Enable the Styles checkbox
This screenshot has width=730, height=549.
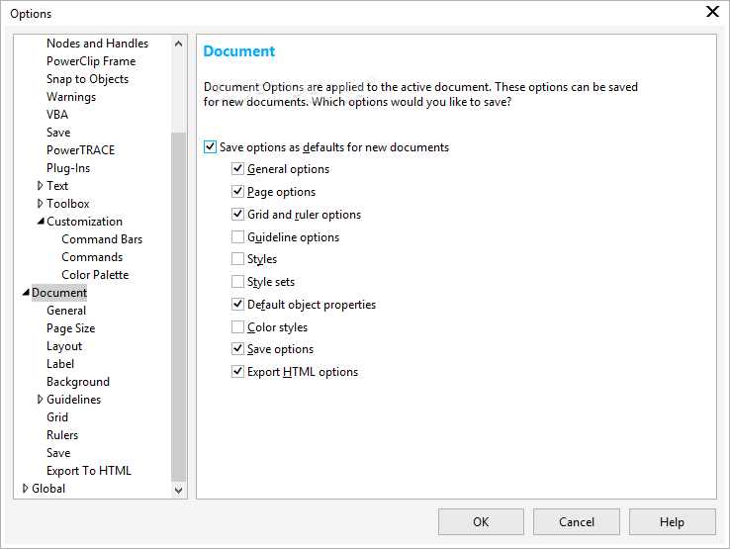(x=237, y=258)
